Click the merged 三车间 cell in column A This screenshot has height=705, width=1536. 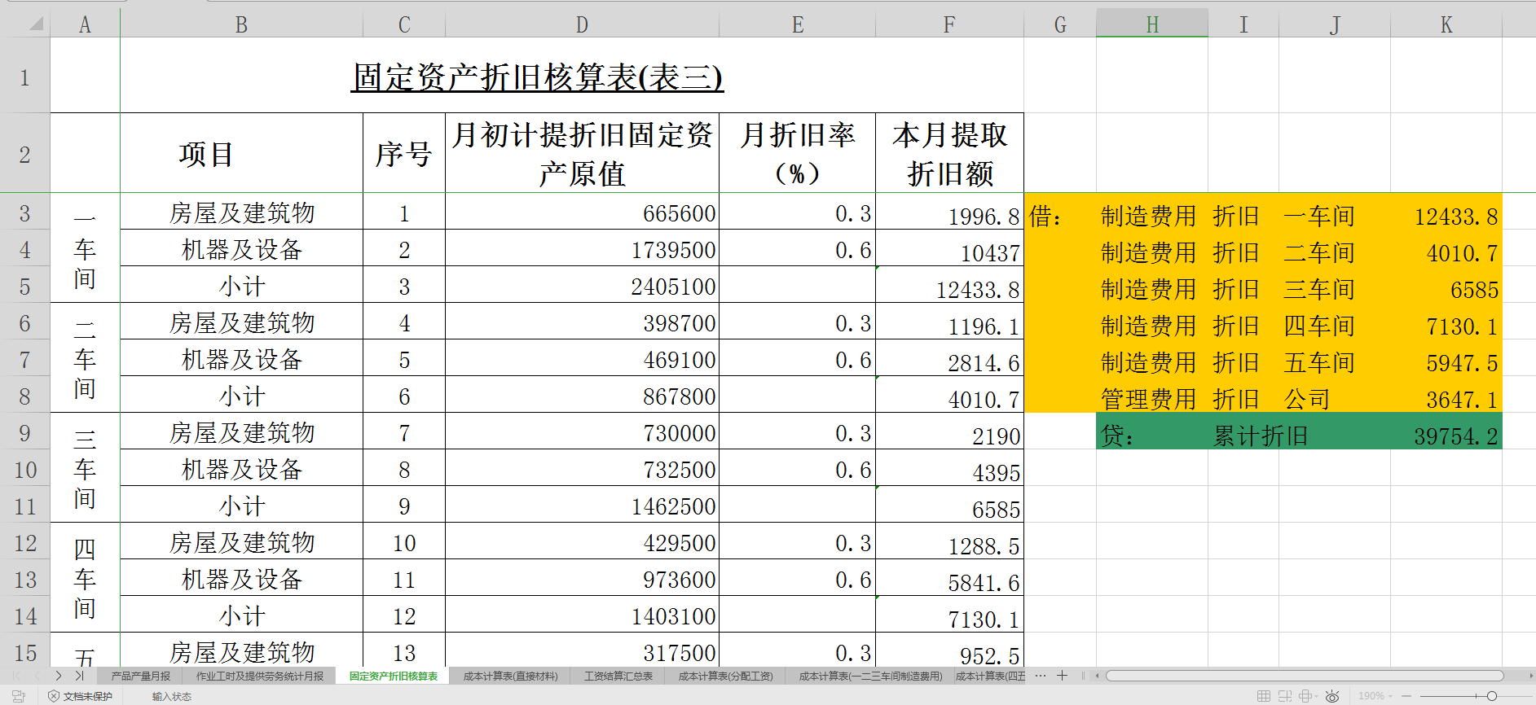pyautogui.click(x=85, y=467)
